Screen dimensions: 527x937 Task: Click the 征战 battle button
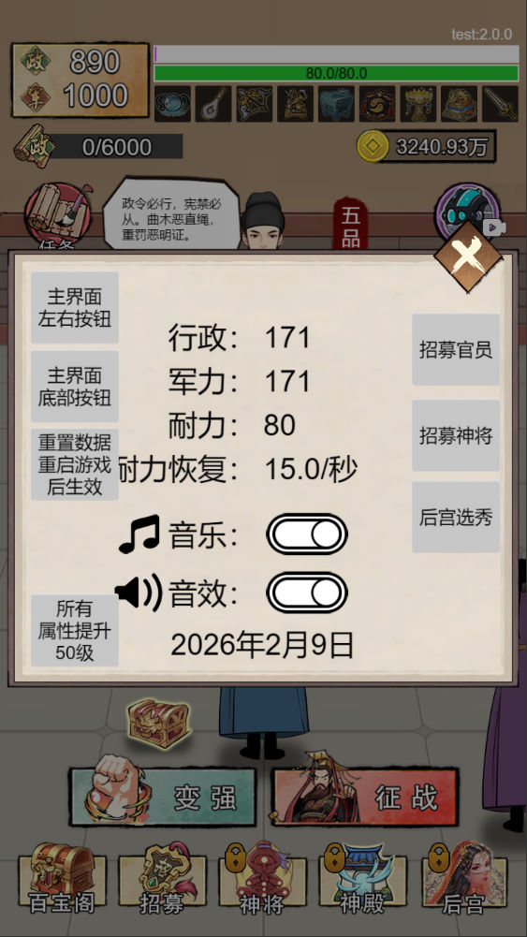(365, 796)
